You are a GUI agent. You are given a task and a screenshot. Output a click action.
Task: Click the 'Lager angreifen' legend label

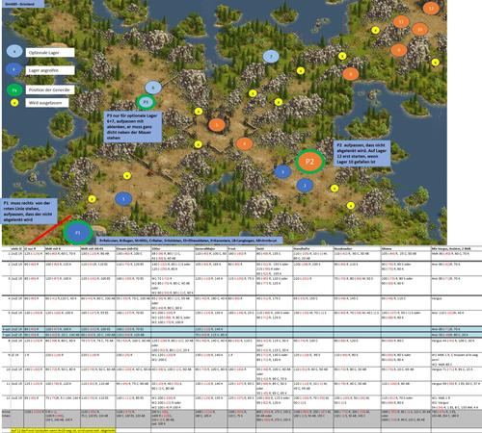tap(50, 70)
